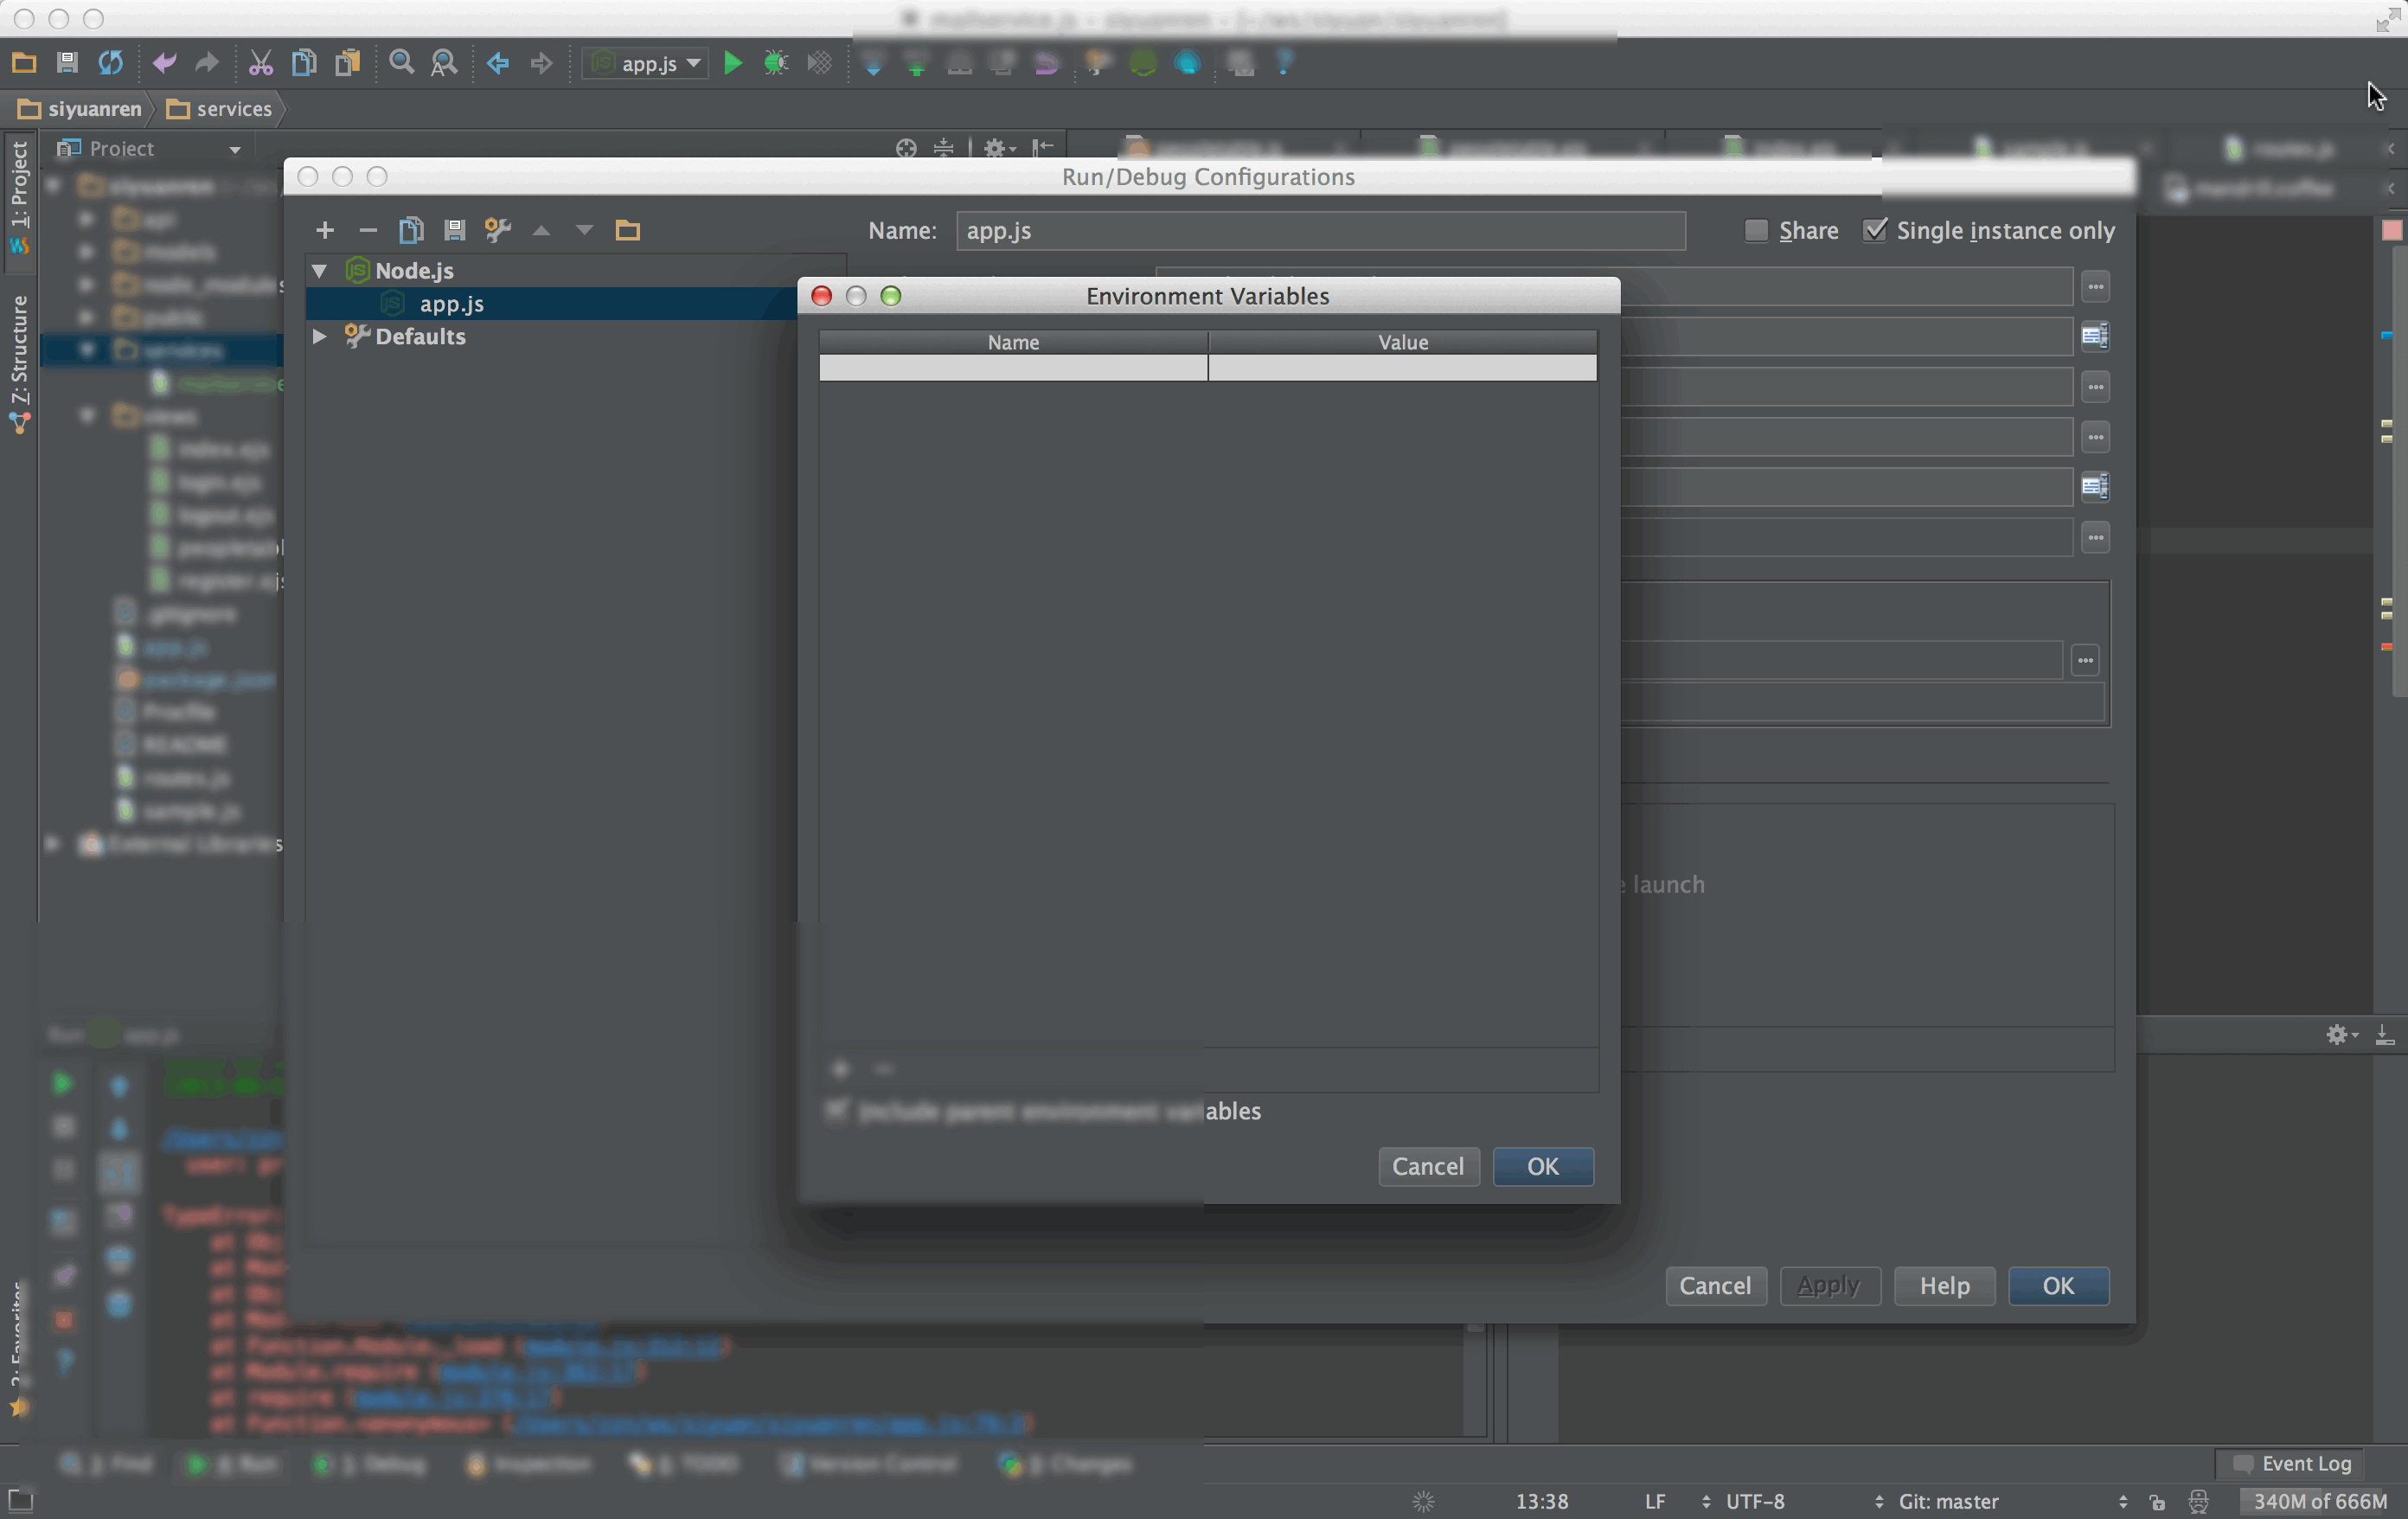Run the app.js configuration with the green play icon
The width and height of the screenshot is (2408, 1519).
(x=733, y=63)
